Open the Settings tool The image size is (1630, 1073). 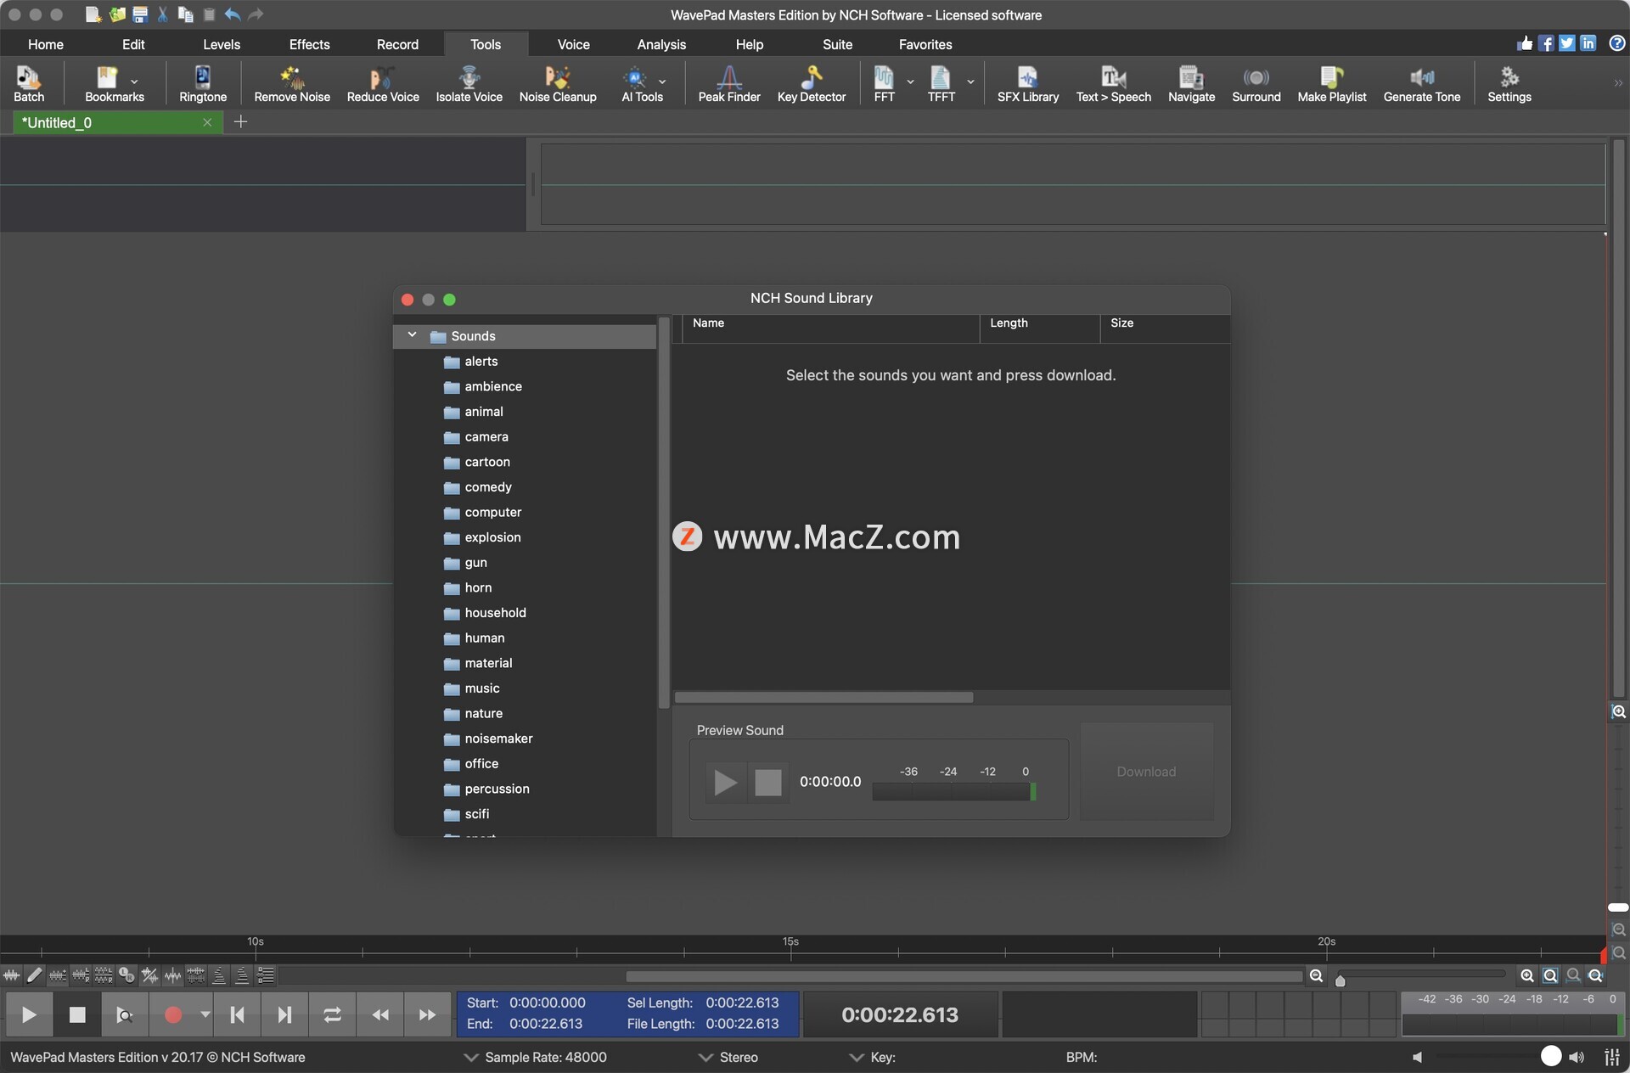1509,84
